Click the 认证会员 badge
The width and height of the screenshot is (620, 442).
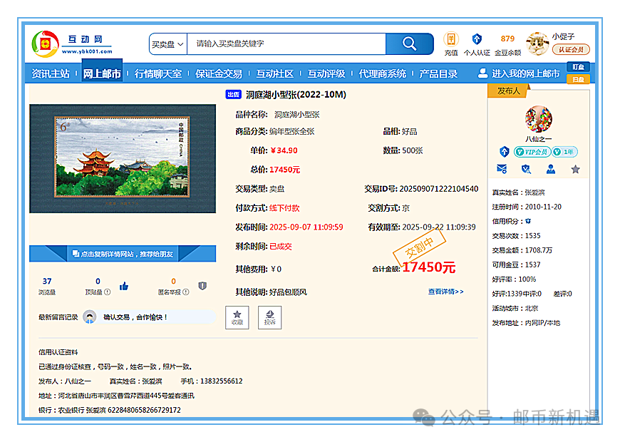(571, 49)
